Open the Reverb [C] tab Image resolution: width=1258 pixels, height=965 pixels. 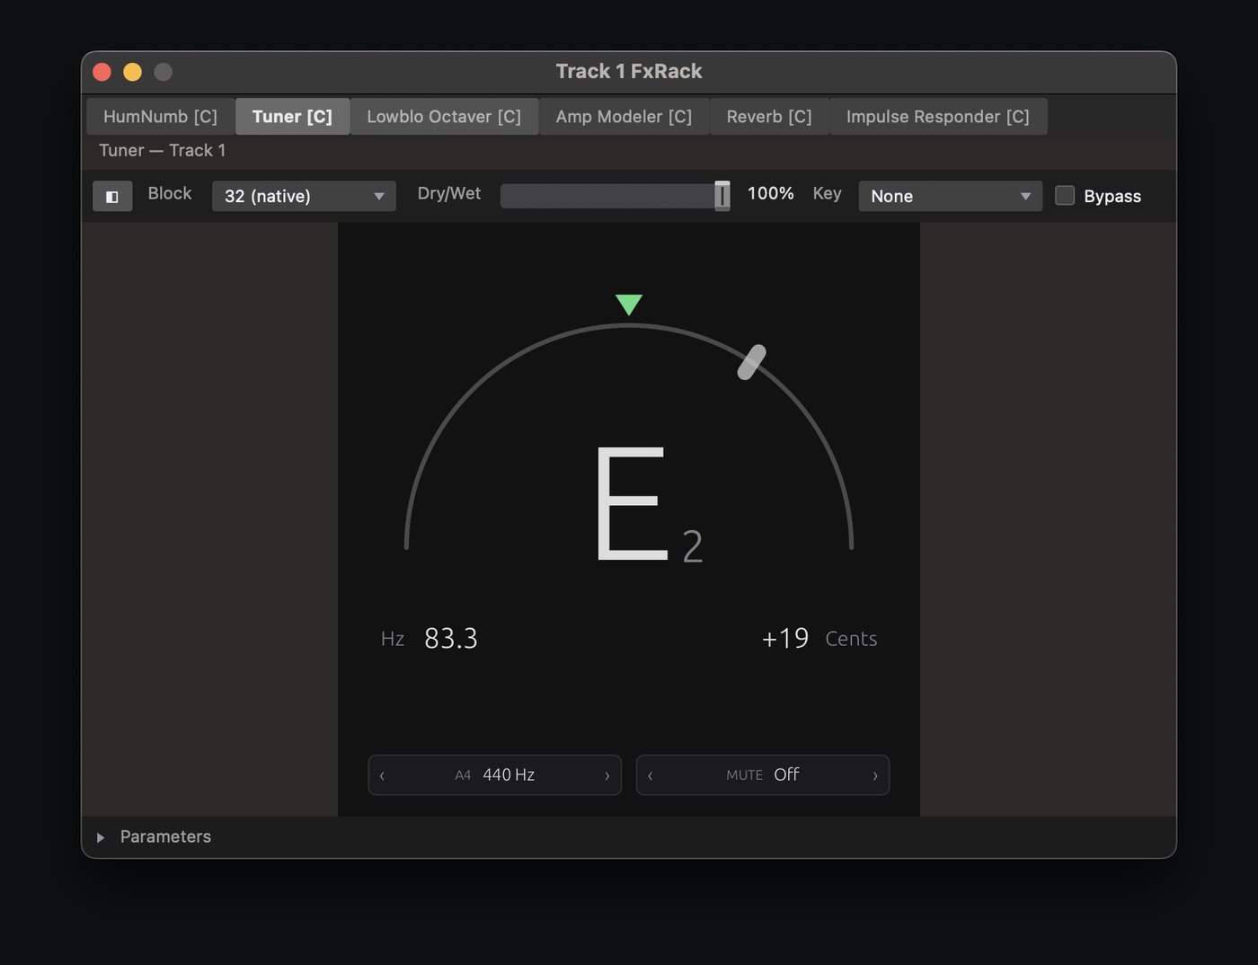click(769, 117)
